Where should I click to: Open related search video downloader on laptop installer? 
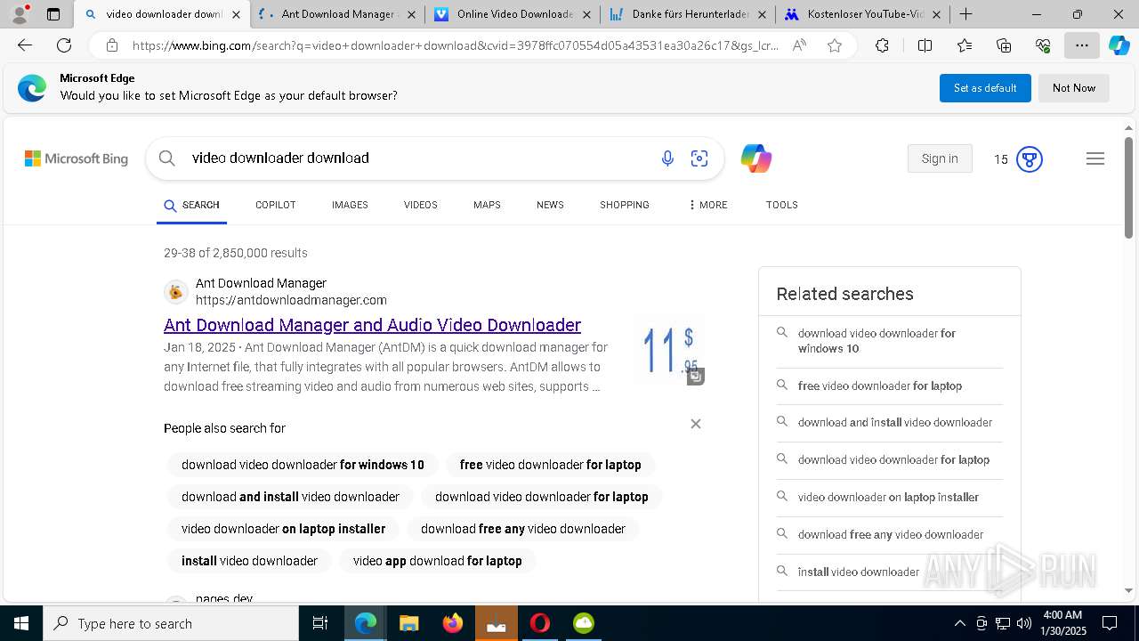[889, 498]
